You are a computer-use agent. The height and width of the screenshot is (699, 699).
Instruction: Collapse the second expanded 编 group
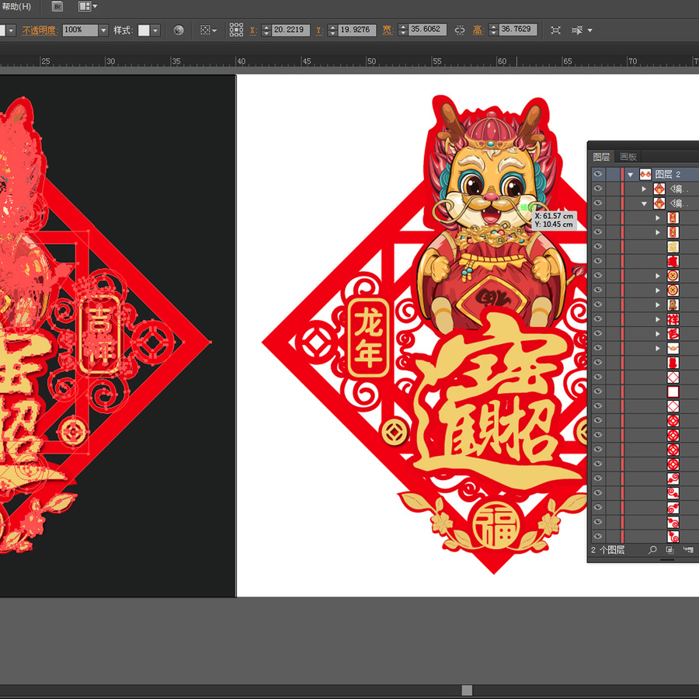click(x=644, y=203)
